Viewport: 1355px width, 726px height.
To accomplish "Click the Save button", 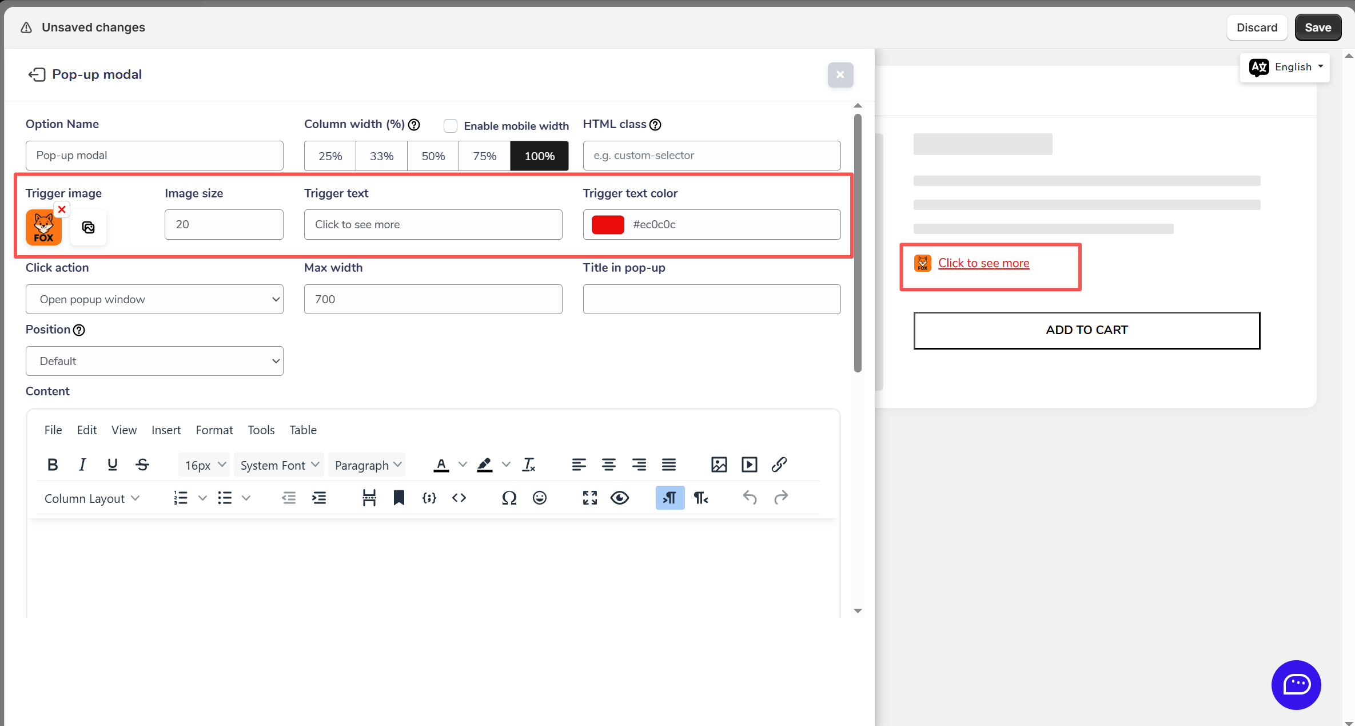I will (1317, 27).
